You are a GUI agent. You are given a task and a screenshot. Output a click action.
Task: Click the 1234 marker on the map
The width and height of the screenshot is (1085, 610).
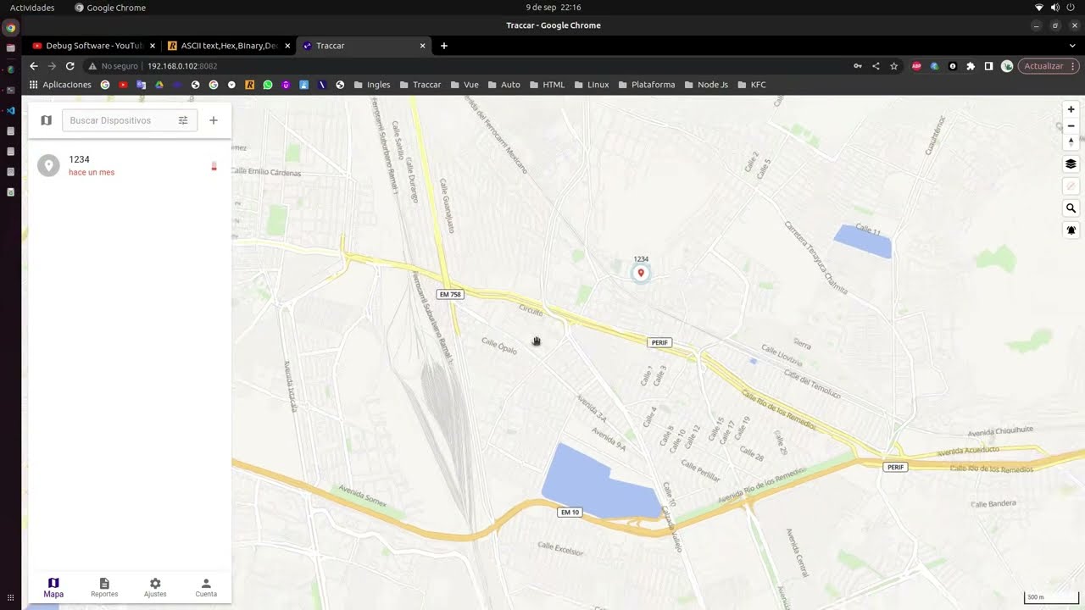point(641,273)
